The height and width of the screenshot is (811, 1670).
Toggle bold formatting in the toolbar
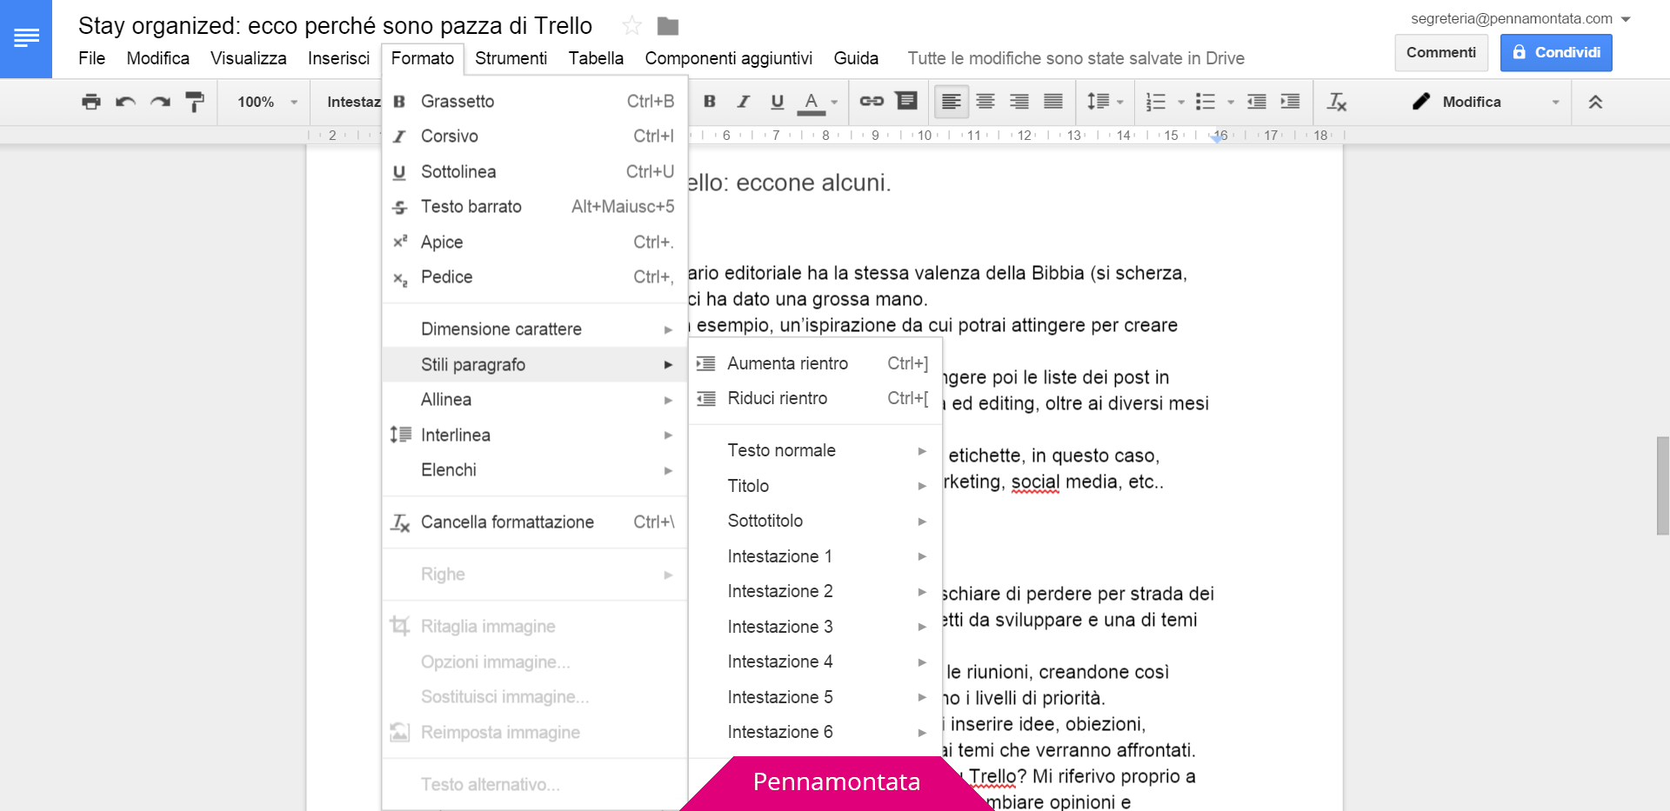tap(710, 102)
